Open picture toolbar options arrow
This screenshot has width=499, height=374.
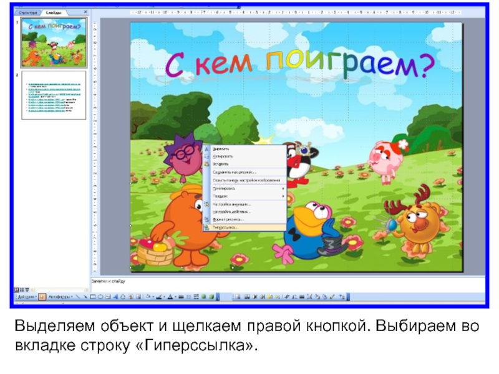(x=348, y=297)
